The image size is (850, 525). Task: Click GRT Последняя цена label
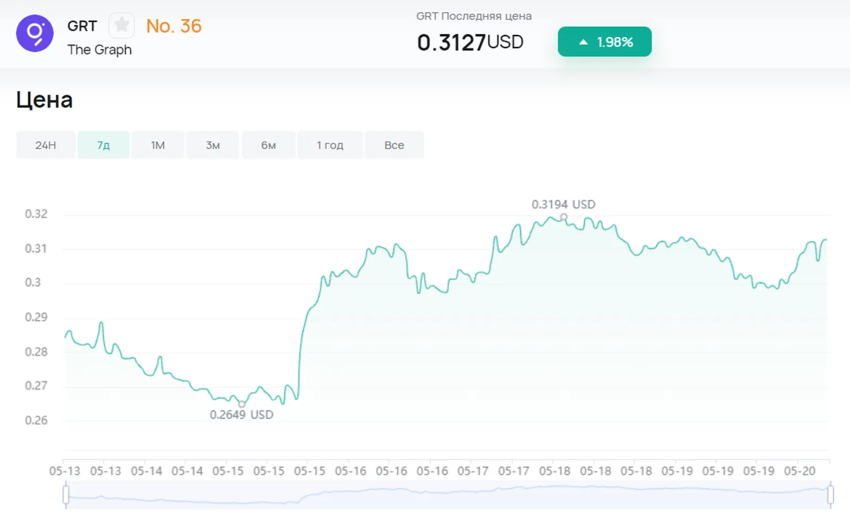(x=474, y=16)
